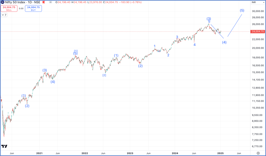Click the high value 24,196.45

tap(79, 2)
